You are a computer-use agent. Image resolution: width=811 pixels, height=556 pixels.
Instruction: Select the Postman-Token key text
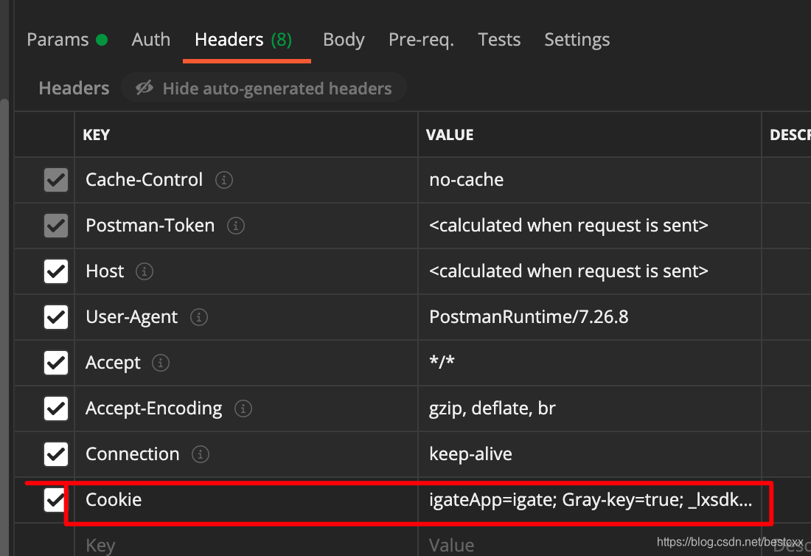(150, 226)
